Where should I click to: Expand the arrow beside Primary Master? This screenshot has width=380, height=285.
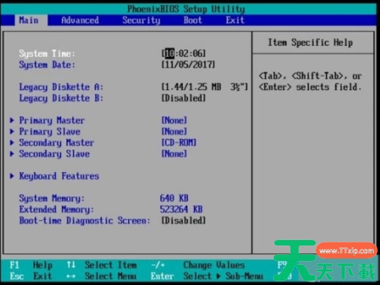12,120
